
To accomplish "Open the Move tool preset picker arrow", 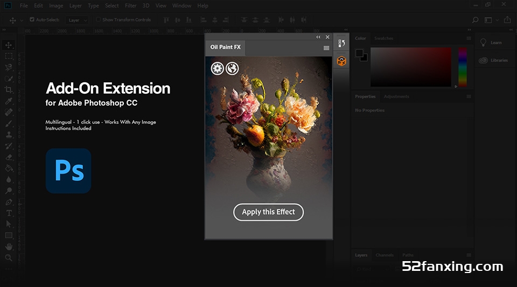I will pos(22,20).
